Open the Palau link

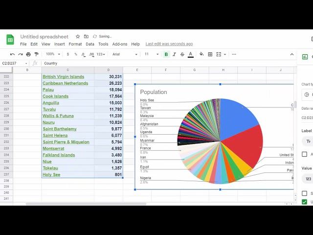48,90
